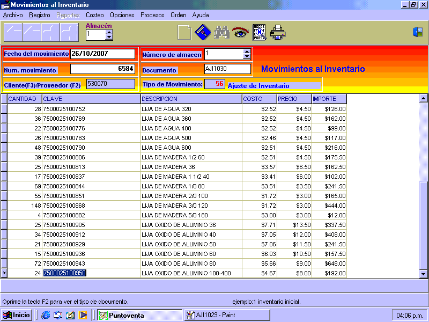
Task: Click the grid scrollbar down arrow
Action: pos(423,274)
